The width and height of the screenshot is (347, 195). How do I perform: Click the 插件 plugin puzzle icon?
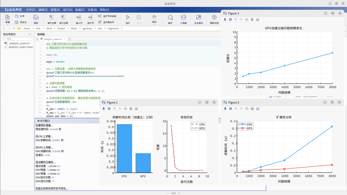click(170, 17)
